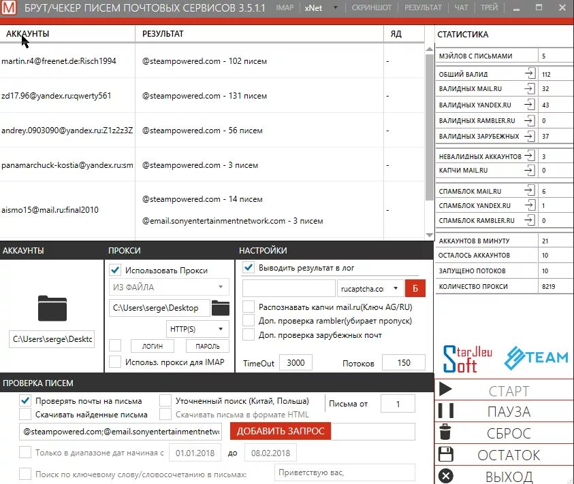
Task: Click the red Б balance button
Action: click(415, 288)
